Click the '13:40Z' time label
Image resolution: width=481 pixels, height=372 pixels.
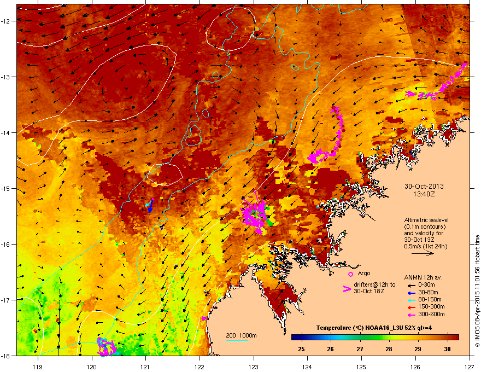point(424,194)
